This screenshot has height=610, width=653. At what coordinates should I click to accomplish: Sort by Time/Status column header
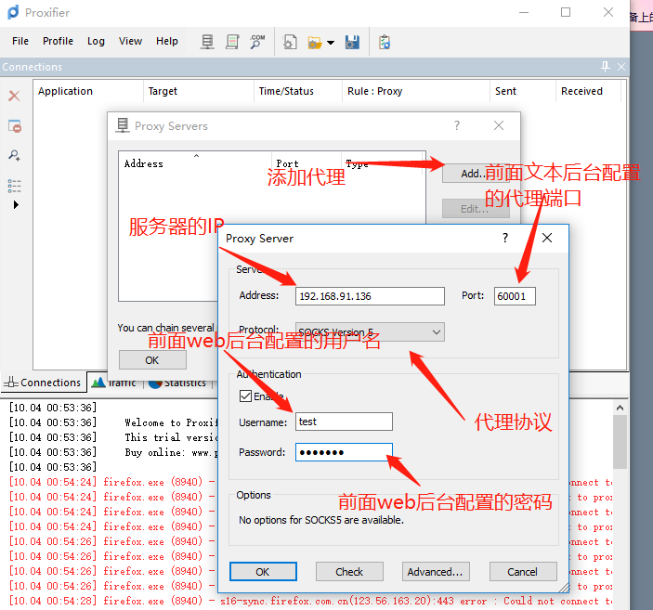coord(298,91)
